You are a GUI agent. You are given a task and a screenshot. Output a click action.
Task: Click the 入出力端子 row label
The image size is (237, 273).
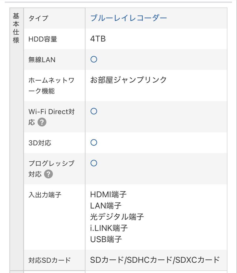(x=45, y=195)
